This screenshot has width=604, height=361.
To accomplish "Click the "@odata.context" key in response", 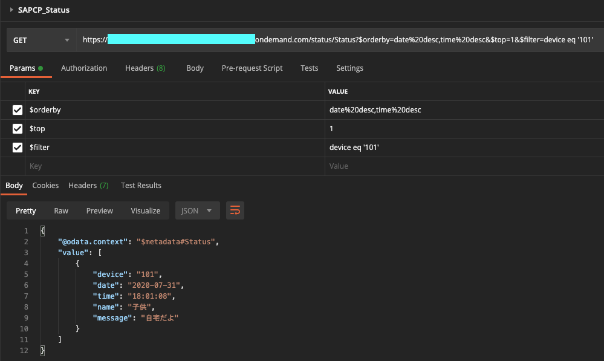I will coord(93,241).
